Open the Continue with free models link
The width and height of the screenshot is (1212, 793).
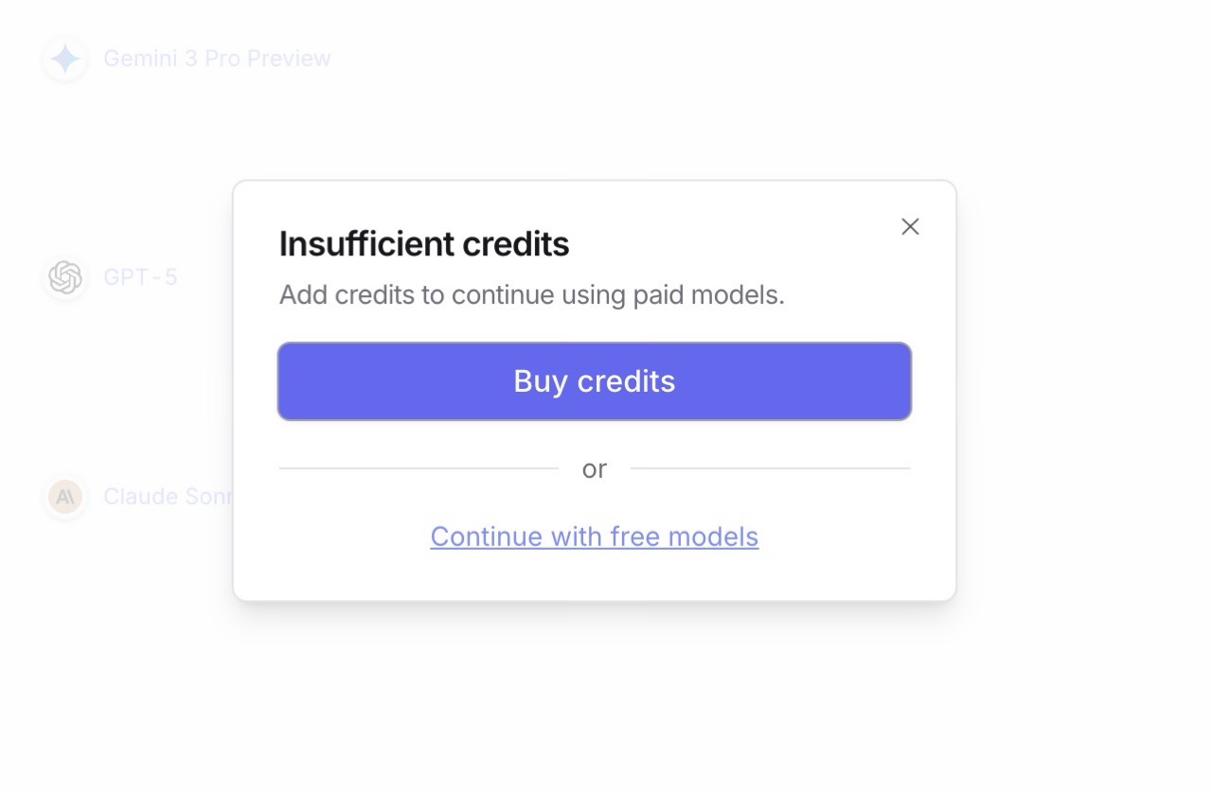(594, 537)
